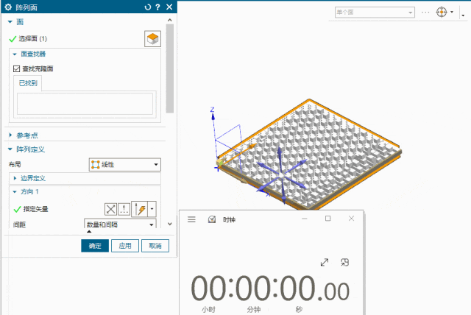
Task: Toggle the 查找克隆面 checkbox
Action: [x=17, y=68]
